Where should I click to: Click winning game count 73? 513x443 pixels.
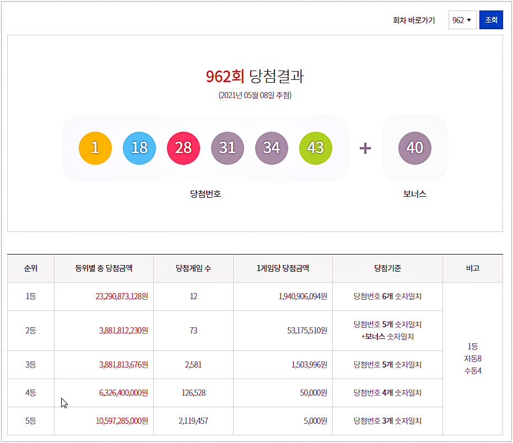coord(193,331)
